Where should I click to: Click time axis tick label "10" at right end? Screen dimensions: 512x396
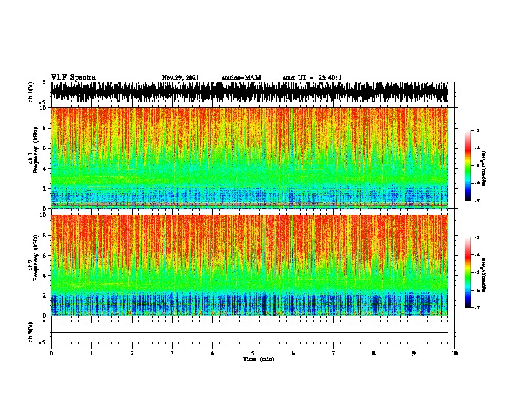pos(454,353)
